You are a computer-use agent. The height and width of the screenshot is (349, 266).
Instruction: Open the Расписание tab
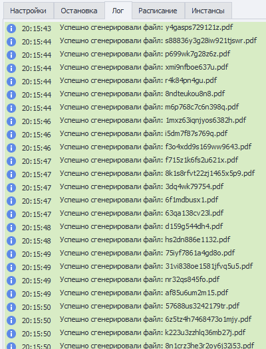point(158,11)
